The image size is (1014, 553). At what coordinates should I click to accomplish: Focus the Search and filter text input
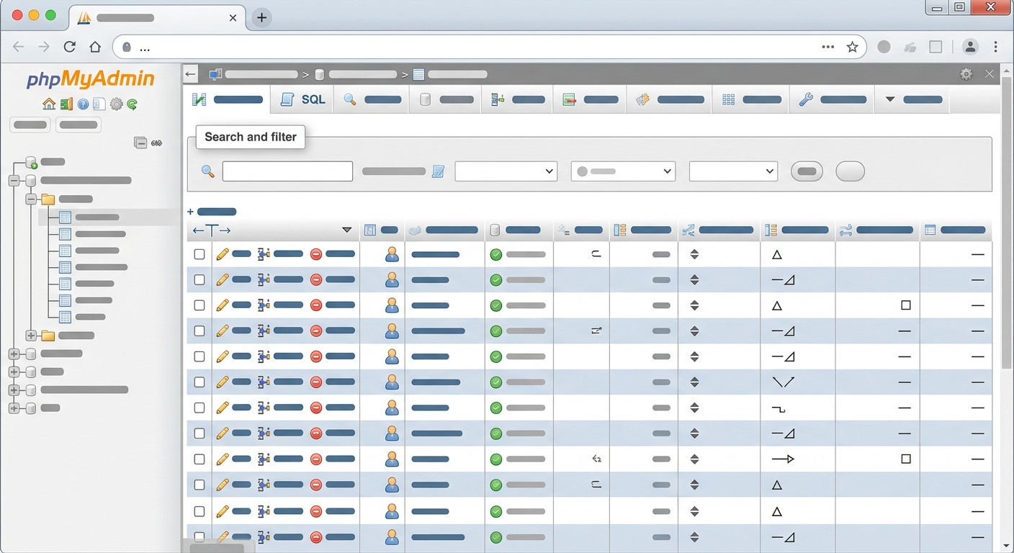pyautogui.click(x=287, y=171)
